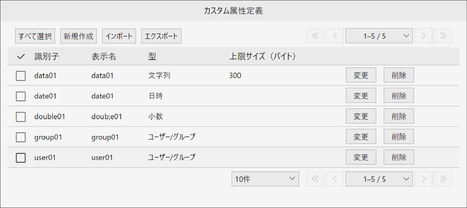
Task: Check the data01 row checkbox
Action: 21,76
